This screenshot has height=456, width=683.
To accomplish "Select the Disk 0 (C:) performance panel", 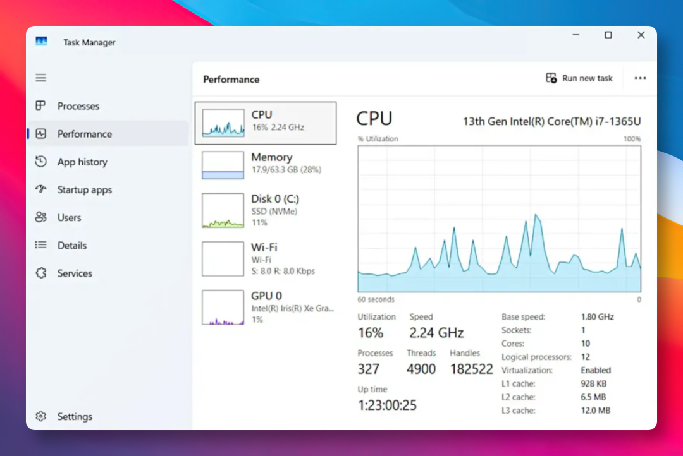I will click(266, 210).
